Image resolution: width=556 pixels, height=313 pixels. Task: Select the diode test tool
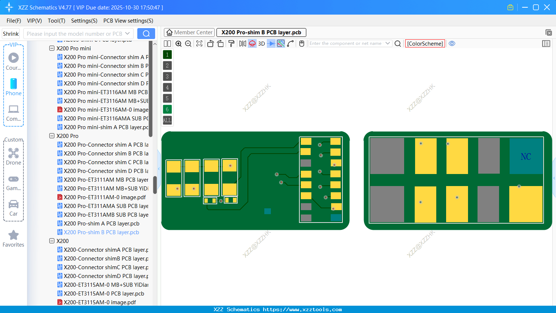pyautogui.click(x=271, y=43)
